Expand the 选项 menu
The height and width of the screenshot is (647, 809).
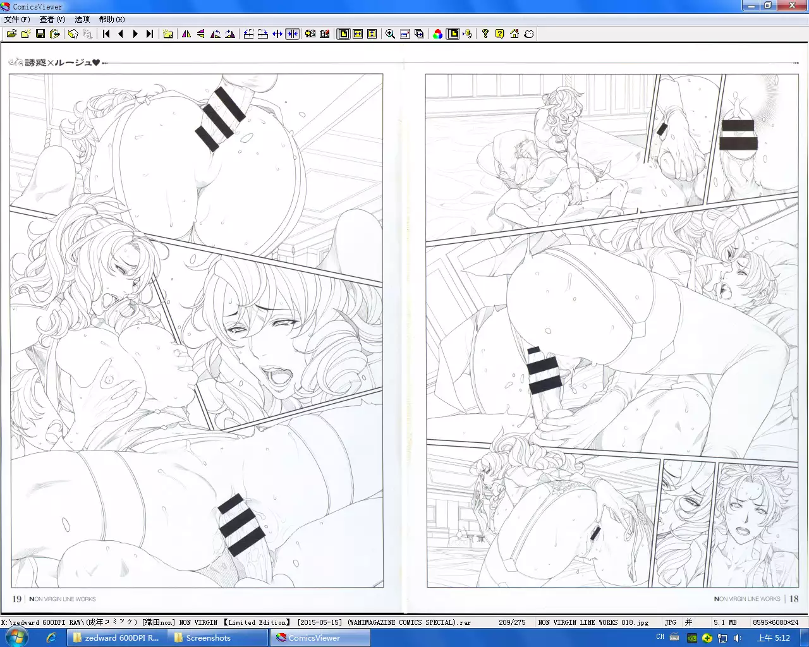82,20
